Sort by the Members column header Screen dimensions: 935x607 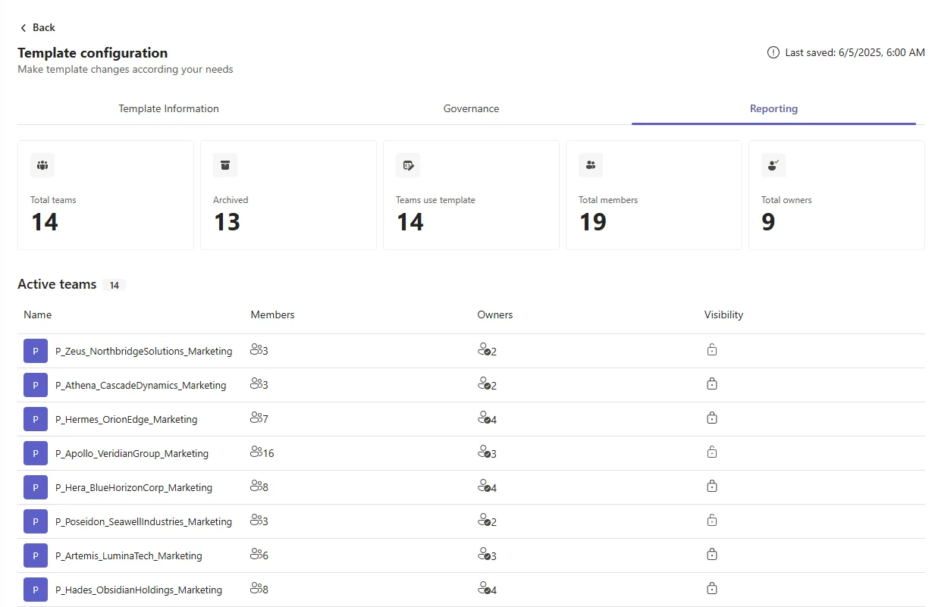(272, 314)
